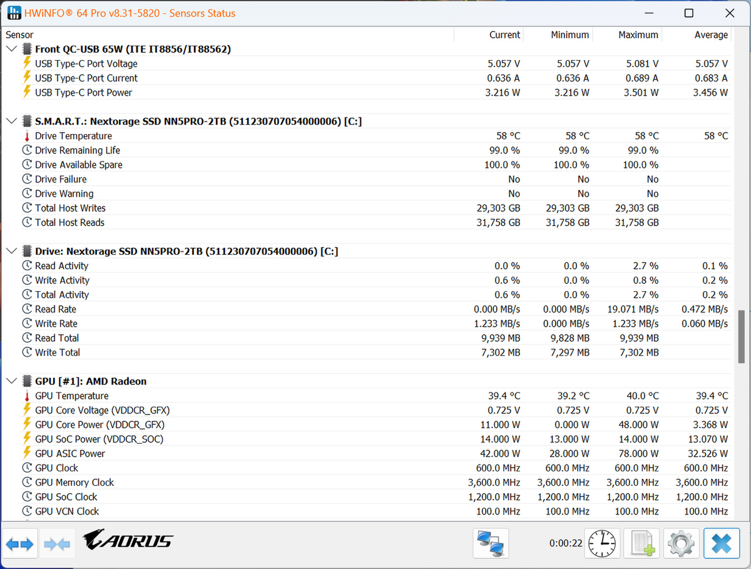Collapse the GPU [#1]: AMD Radeon group

(12, 381)
